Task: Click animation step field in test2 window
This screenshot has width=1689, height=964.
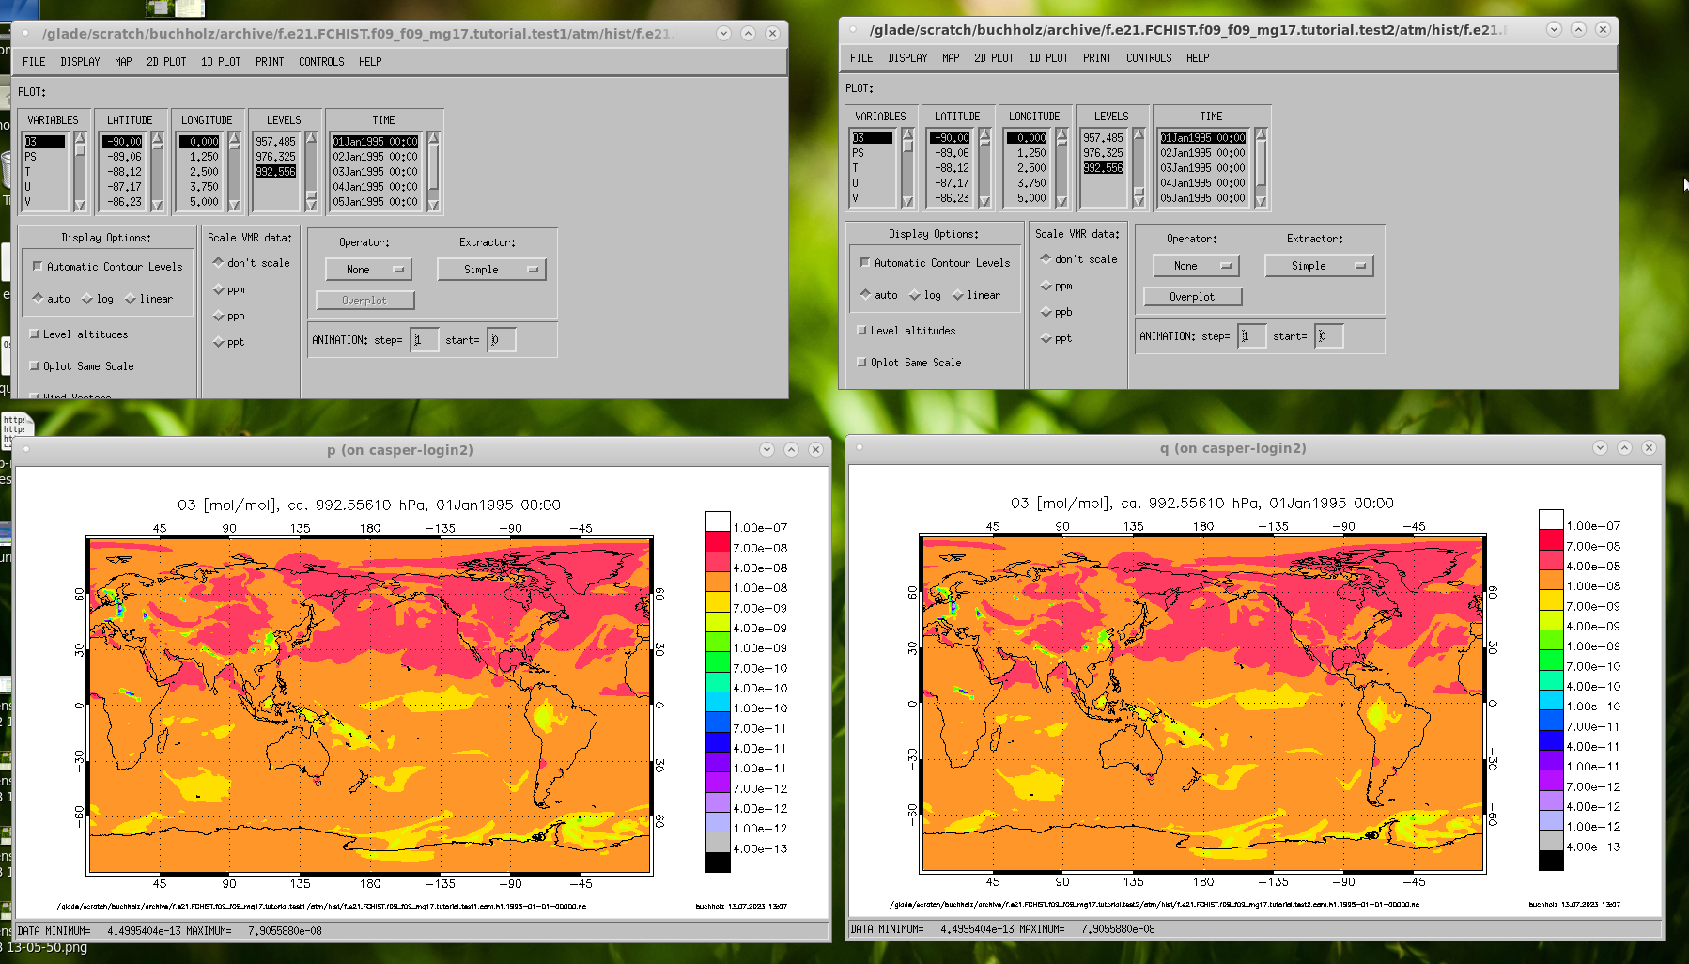Action: (1251, 336)
